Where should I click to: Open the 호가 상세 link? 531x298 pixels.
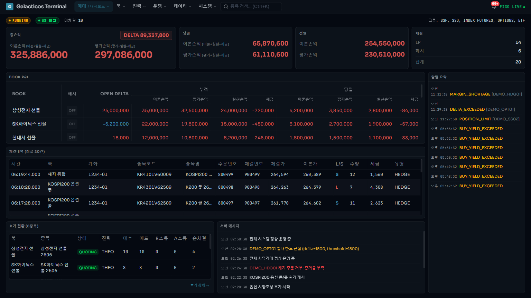pyautogui.click(x=199, y=286)
